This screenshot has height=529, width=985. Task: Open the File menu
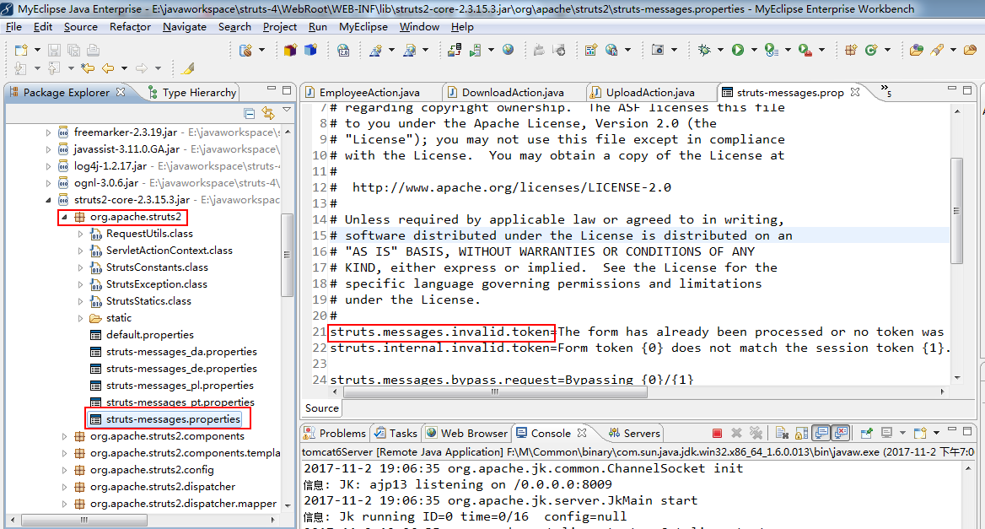click(13, 27)
